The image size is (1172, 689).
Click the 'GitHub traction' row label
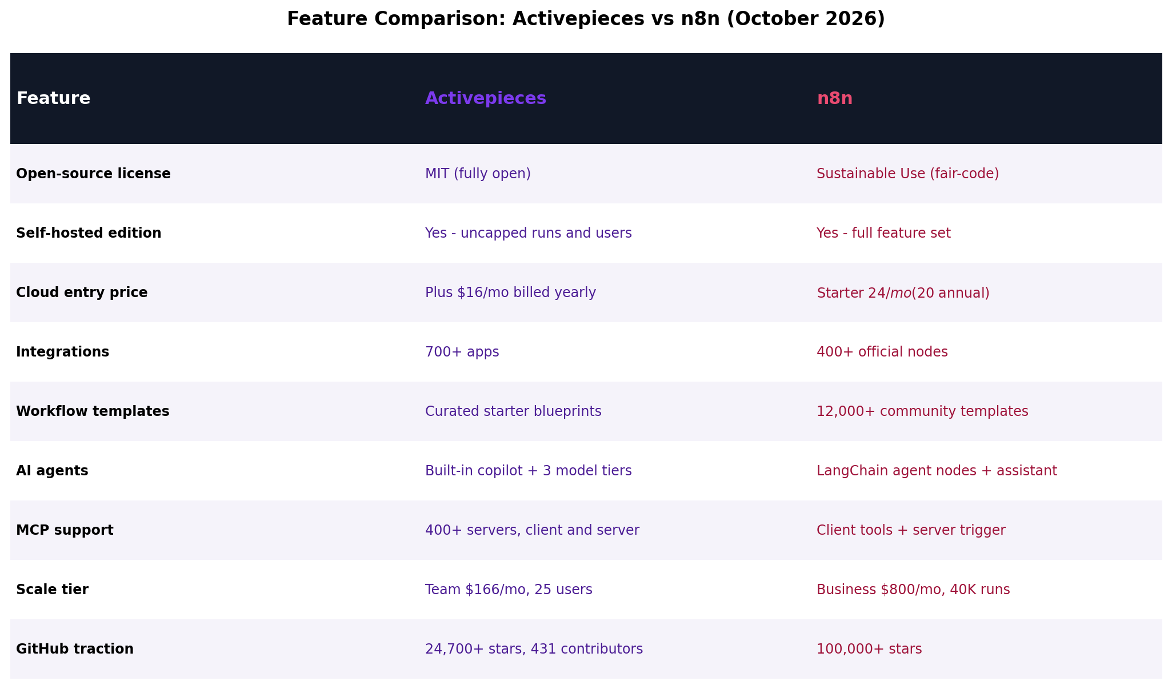tap(75, 649)
